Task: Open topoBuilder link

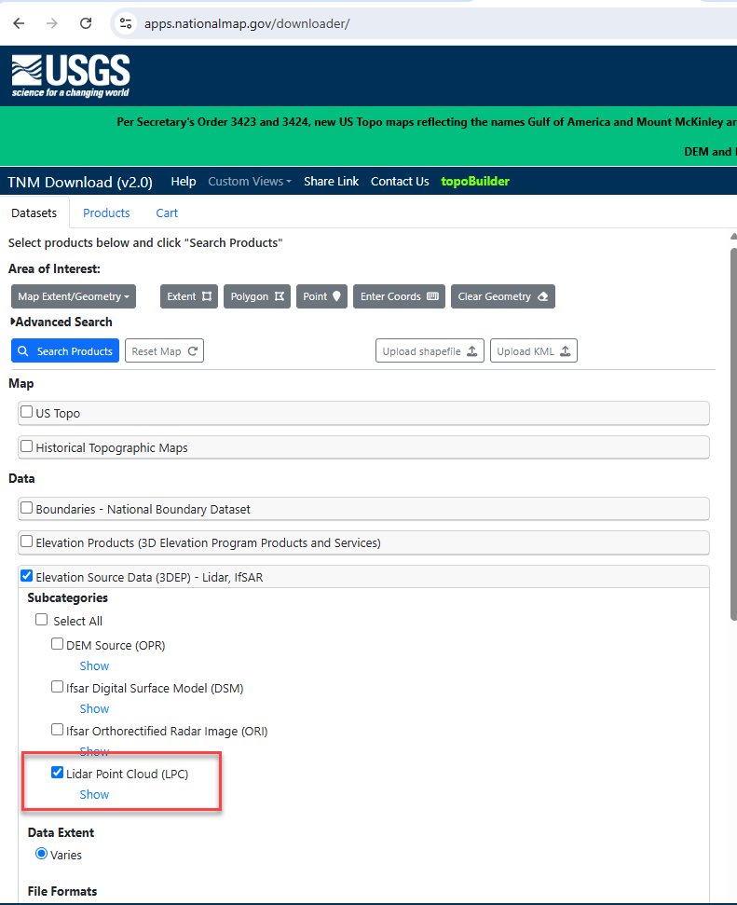Action: click(x=475, y=181)
